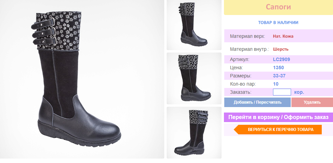This screenshot has height=163, width=333.
Task: Select the middle angled boot thumbnail
Action: point(194,78)
